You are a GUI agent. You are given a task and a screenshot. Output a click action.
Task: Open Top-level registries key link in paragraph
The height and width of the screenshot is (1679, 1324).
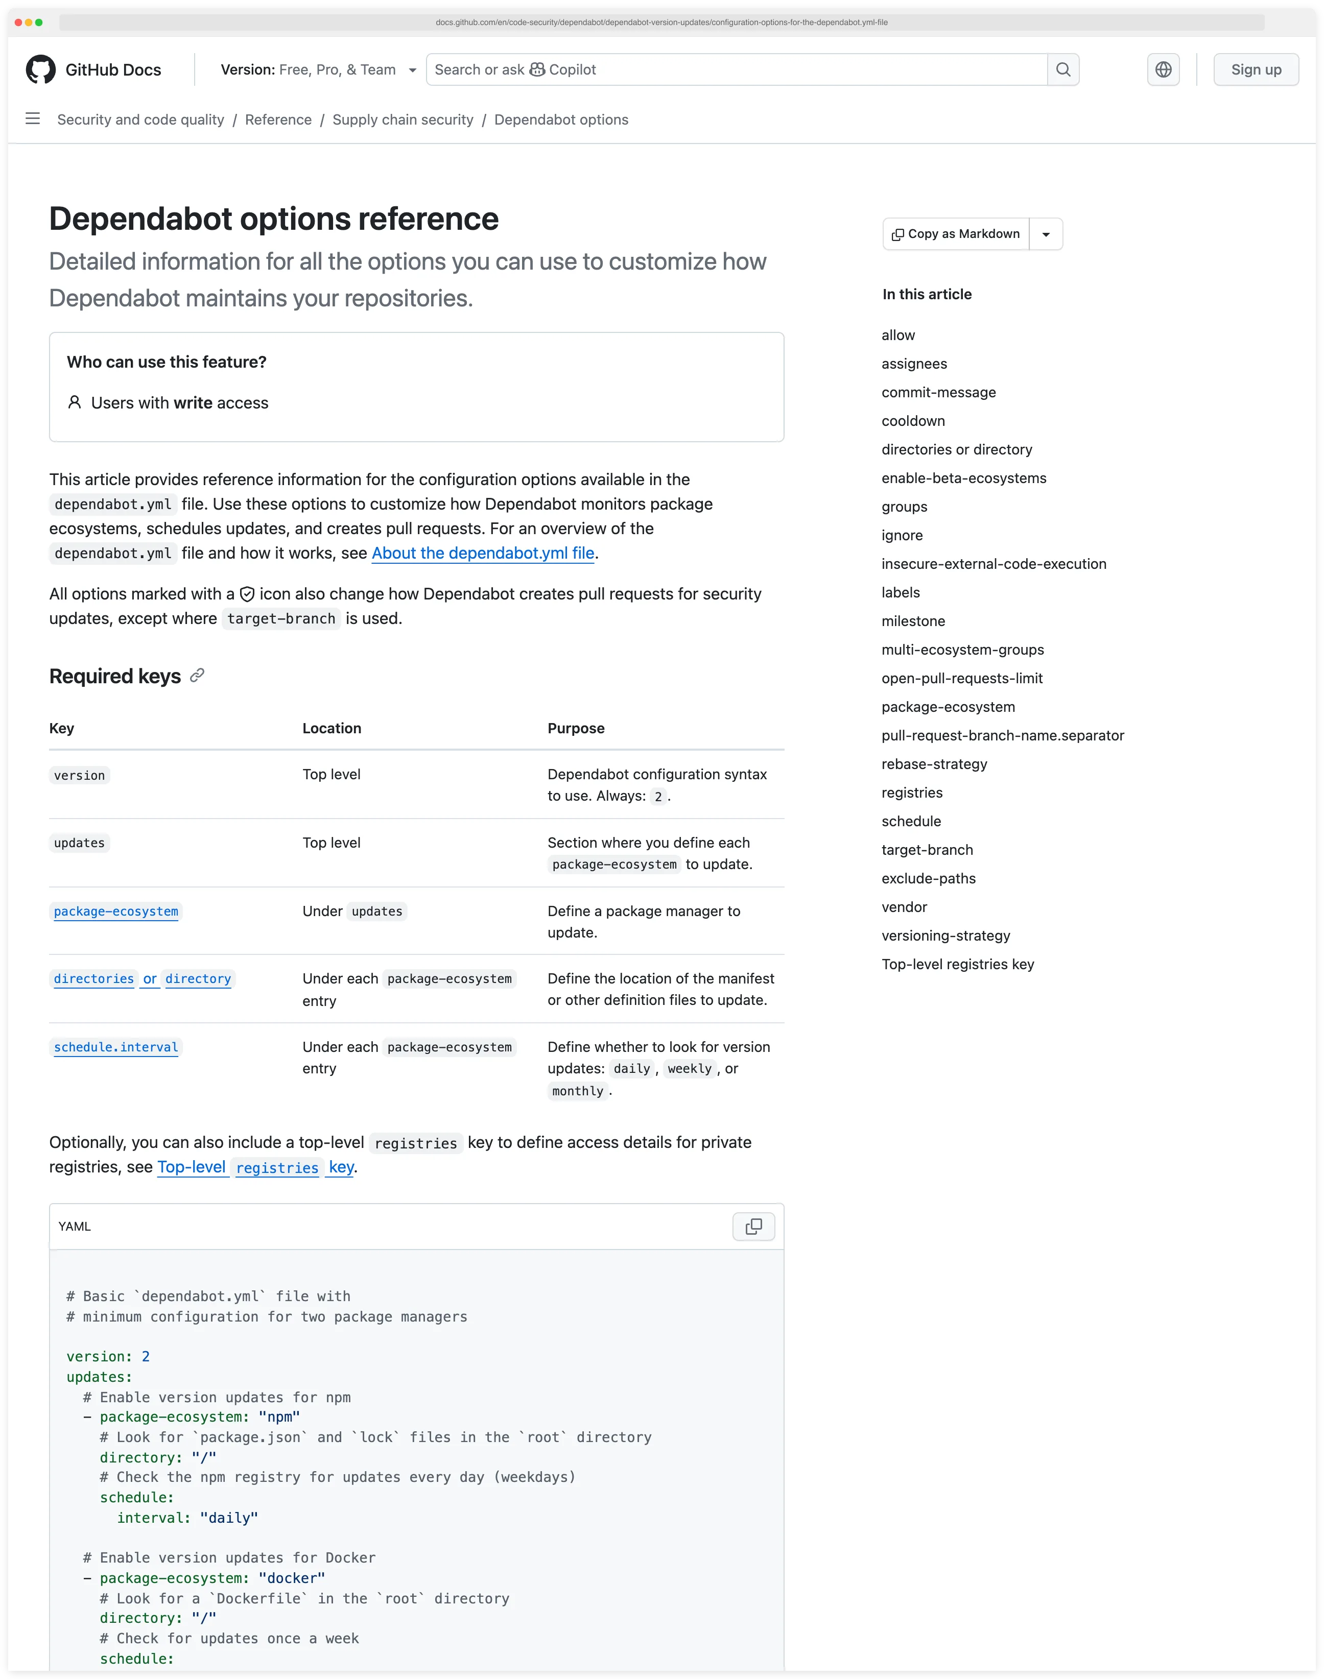pos(256,1167)
